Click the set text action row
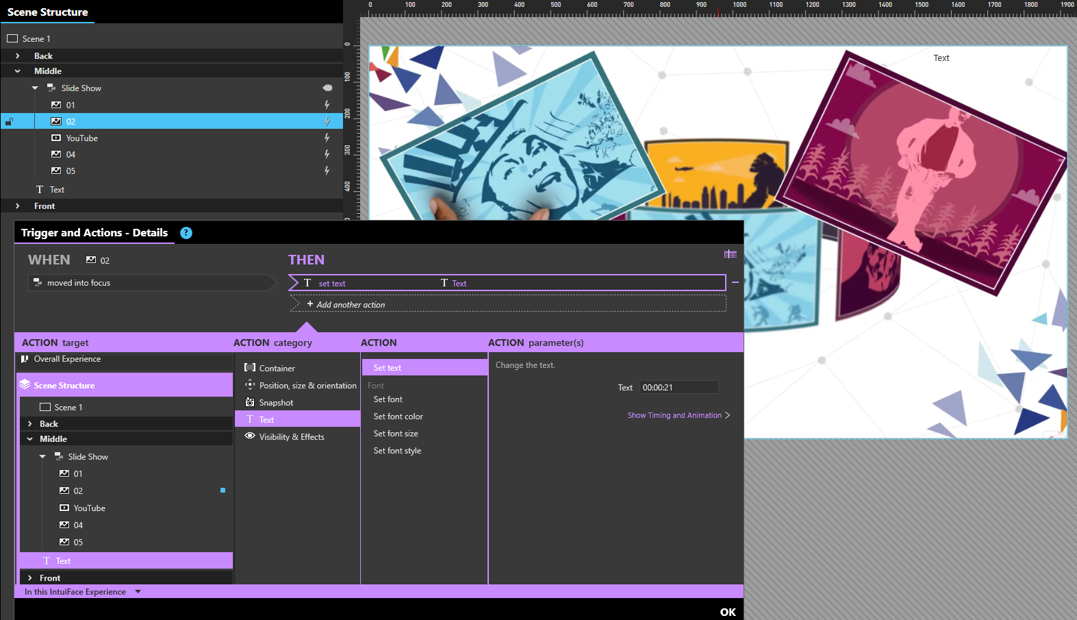 (x=507, y=283)
